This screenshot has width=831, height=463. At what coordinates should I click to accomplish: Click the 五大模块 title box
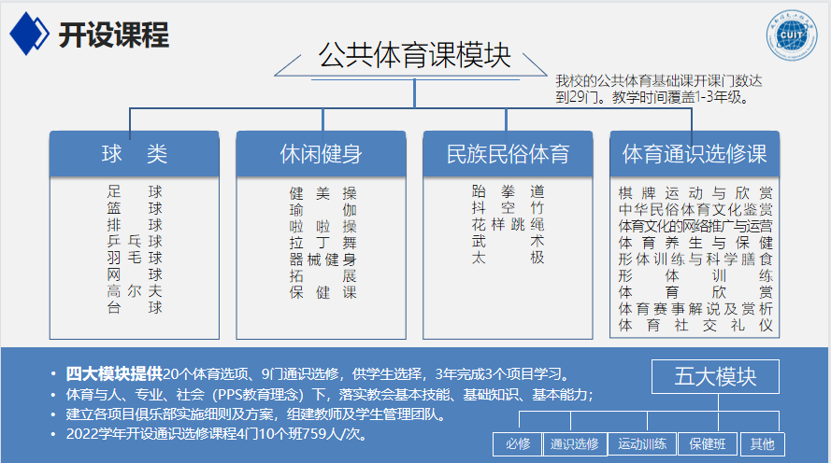715,376
